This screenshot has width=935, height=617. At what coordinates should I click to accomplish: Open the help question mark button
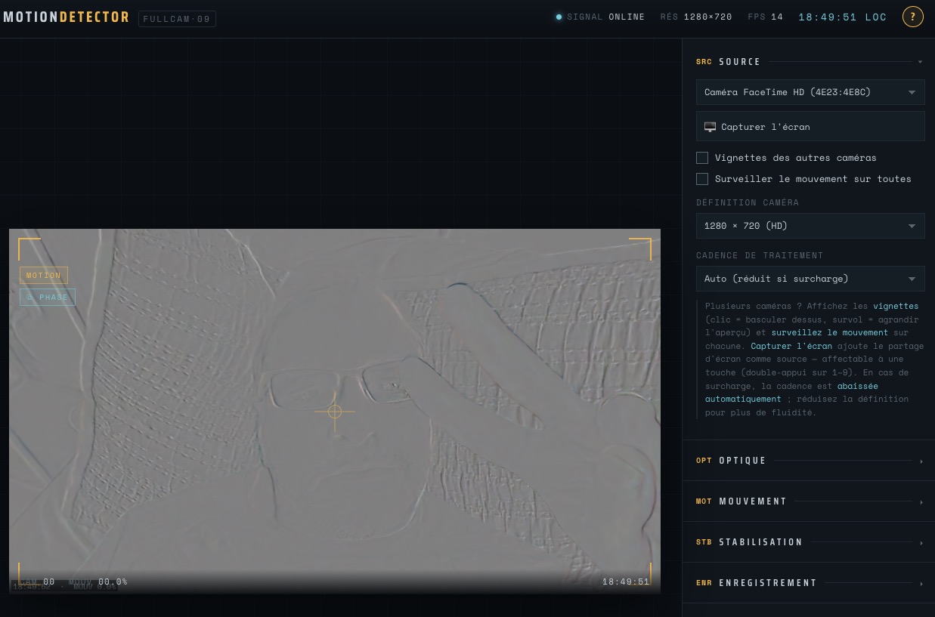pyautogui.click(x=912, y=17)
